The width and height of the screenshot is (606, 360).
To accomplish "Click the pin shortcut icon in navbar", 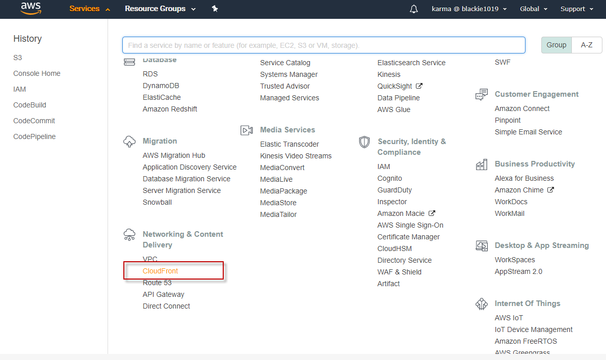I will coord(215,9).
